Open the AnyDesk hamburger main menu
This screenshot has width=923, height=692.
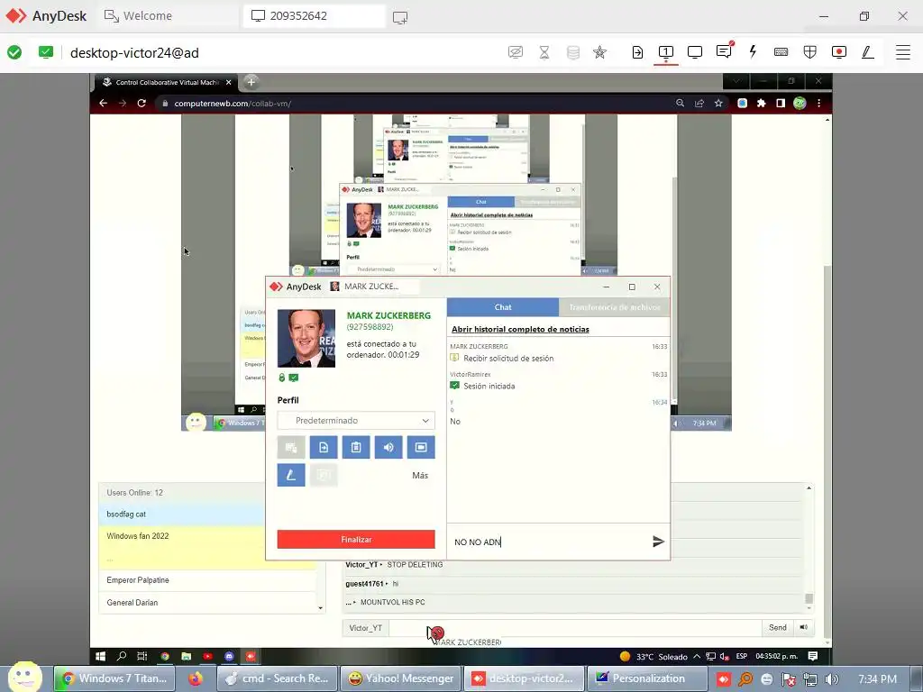coord(903,52)
